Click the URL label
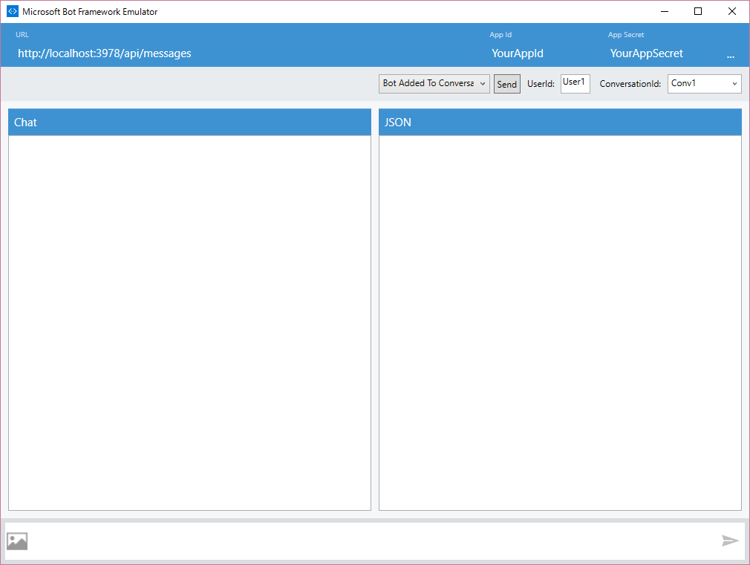Image resolution: width=750 pixels, height=565 pixels. [x=22, y=34]
